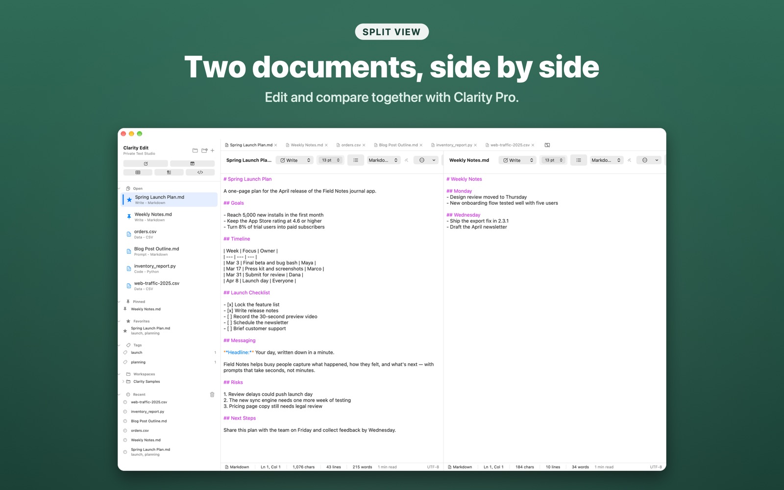This screenshot has width=784, height=490.
Task: Close the Weekly Notes.md tab
Action: pos(326,145)
